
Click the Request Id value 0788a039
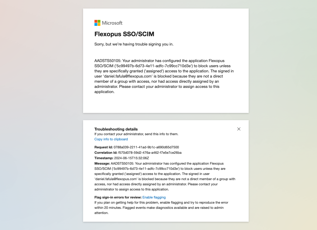(146, 147)
